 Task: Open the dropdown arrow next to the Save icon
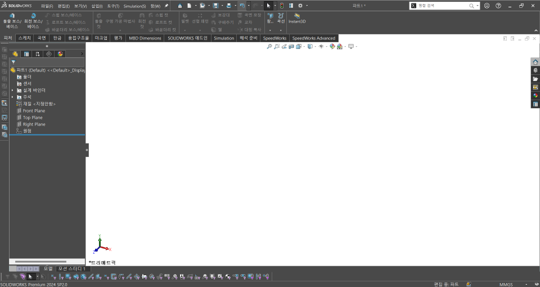(222, 6)
